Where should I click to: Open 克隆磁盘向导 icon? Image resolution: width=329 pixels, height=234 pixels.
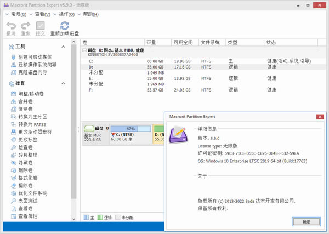[13, 72]
